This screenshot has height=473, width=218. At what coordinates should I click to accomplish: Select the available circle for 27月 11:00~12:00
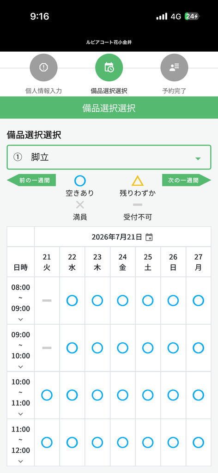point(199,442)
